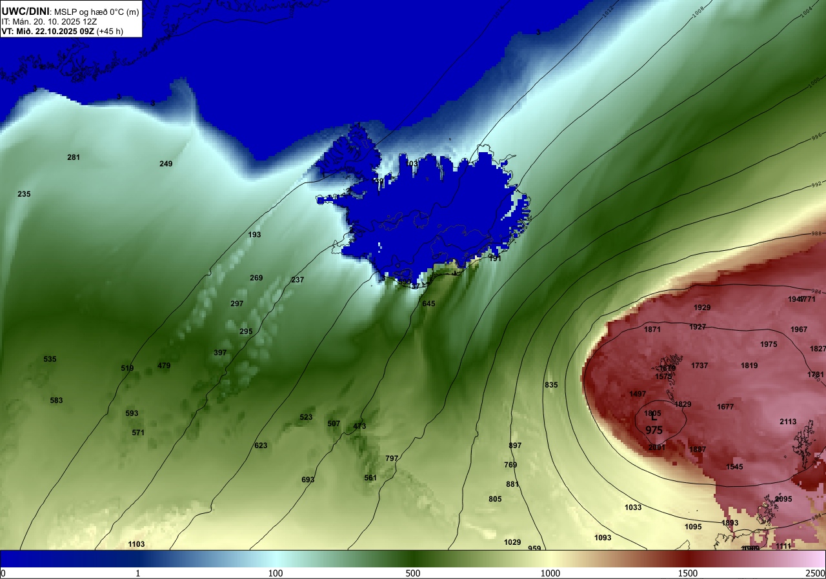Click map value '193'

click(x=255, y=235)
